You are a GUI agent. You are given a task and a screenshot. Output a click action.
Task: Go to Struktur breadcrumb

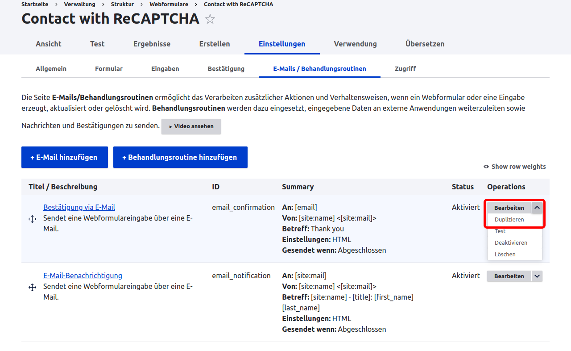tap(122, 4)
